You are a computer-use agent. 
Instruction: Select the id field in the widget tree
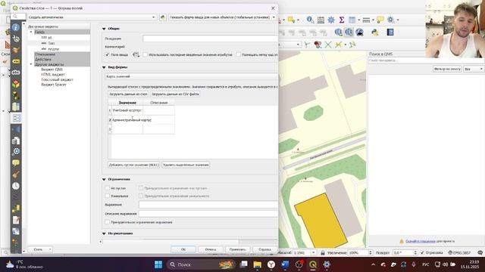click(x=50, y=38)
